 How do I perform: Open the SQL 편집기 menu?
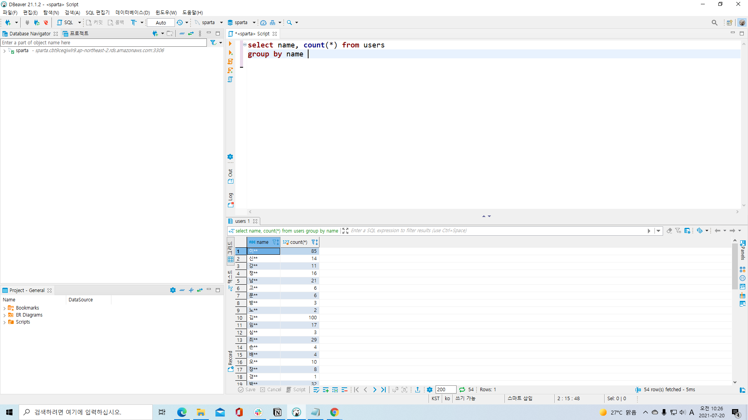pos(97,12)
